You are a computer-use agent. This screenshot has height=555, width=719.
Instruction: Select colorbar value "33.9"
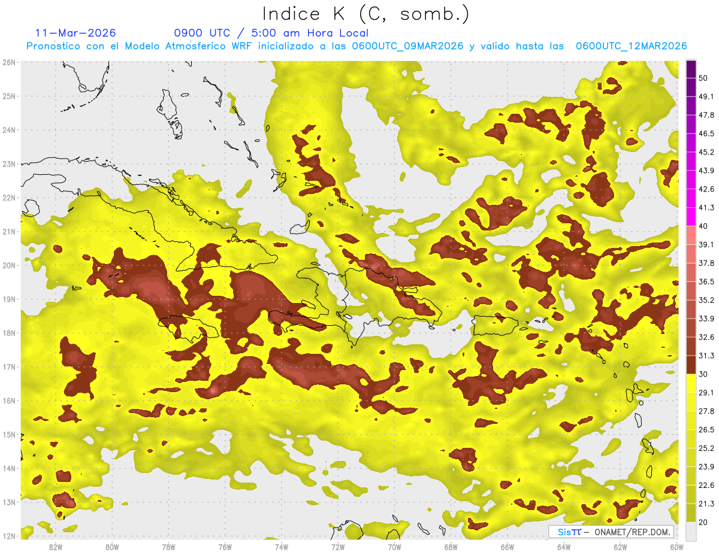[x=706, y=319]
